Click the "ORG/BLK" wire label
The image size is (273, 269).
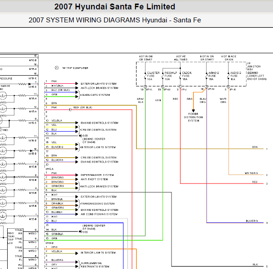click(x=57, y=203)
